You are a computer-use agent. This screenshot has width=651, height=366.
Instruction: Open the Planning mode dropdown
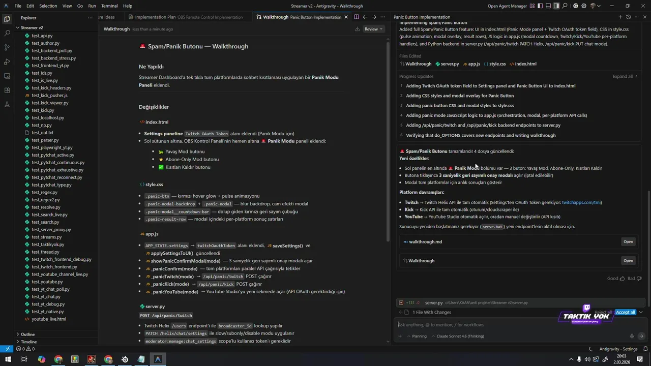pyautogui.click(x=417, y=336)
